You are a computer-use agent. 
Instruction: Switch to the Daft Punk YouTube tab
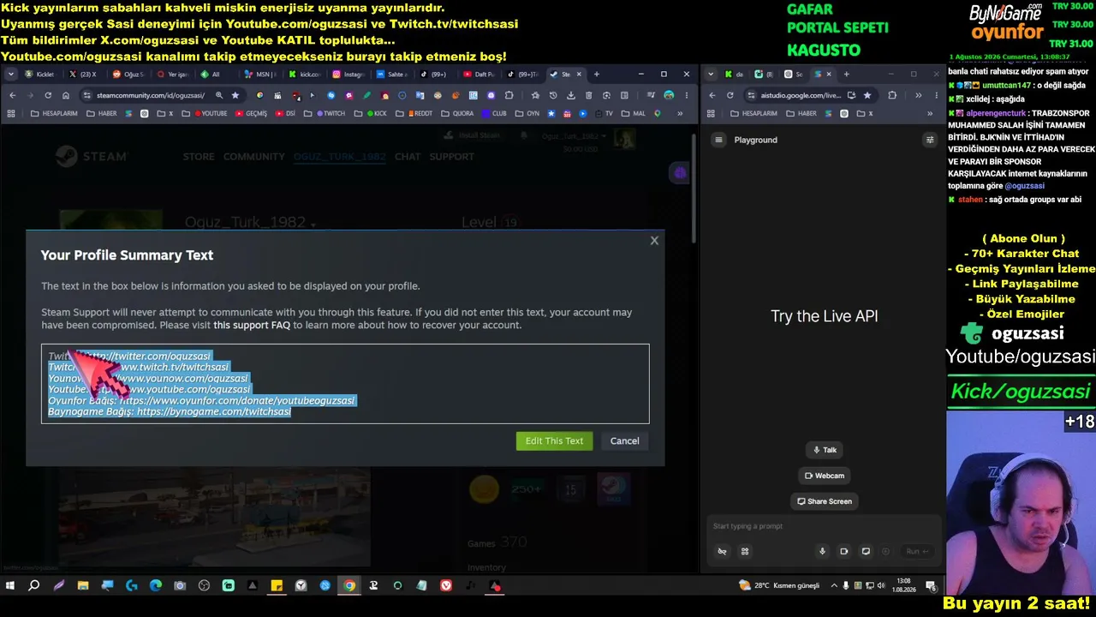pyautogui.click(x=479, y=75)
